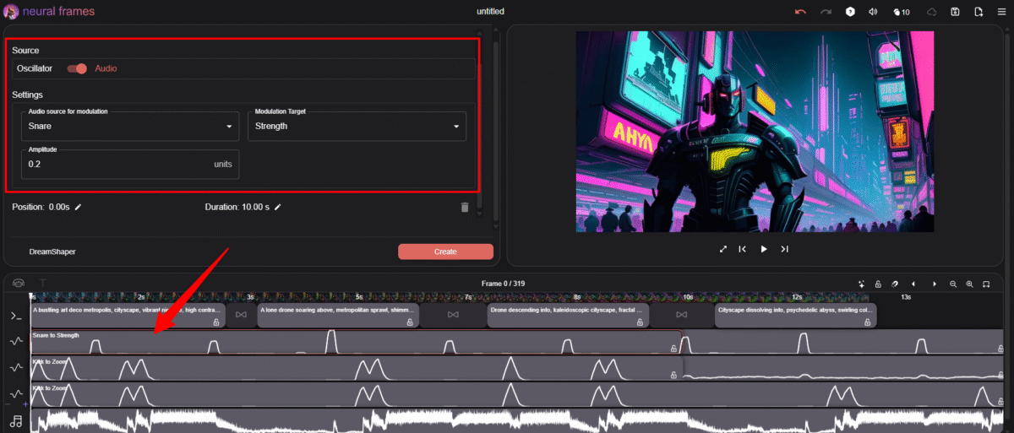Screen dimensions: 1014x433
Task: Select the DreamShaper model label
Action: [52, 252]
